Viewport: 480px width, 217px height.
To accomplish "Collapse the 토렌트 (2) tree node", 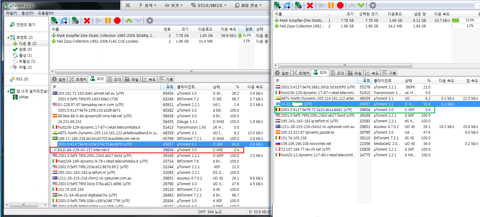I will tap(8, 38).
